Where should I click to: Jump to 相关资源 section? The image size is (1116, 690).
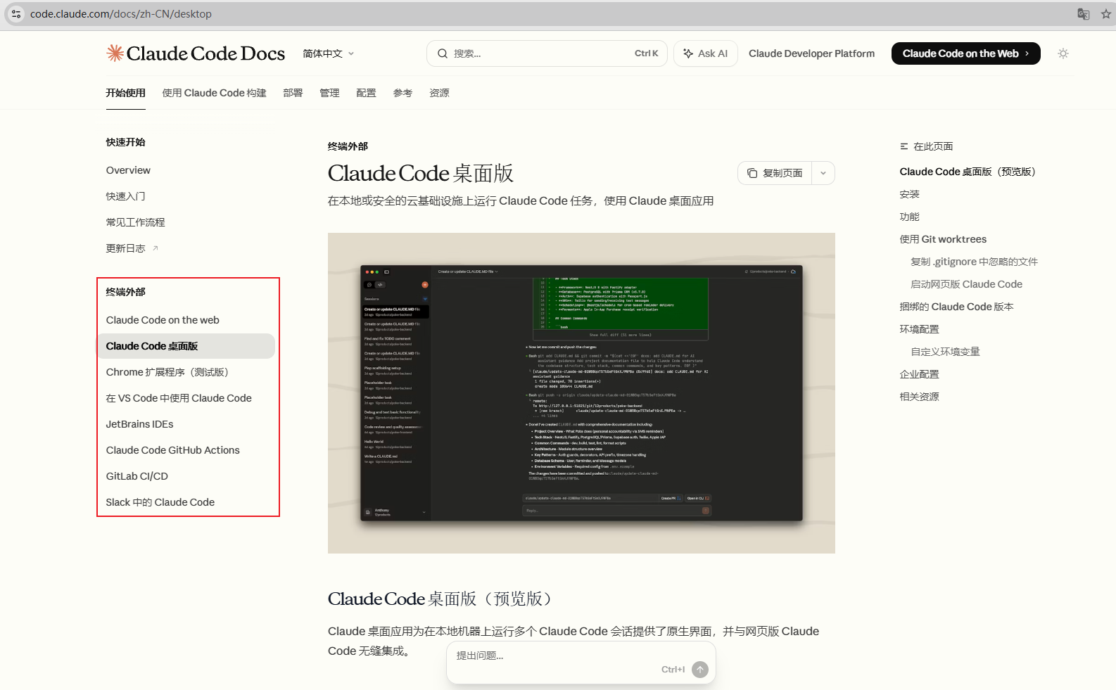pyautogui.click(x=920, y=397)
